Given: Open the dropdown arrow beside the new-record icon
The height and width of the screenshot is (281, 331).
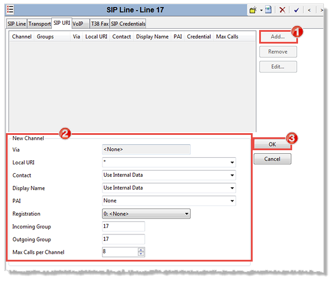Looking at the screenshot, I should tap(261, 10).
